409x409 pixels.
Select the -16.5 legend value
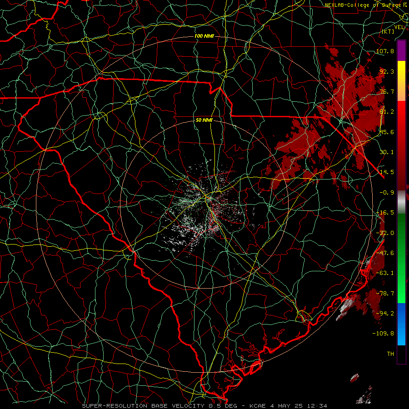[x=385, y=213]
